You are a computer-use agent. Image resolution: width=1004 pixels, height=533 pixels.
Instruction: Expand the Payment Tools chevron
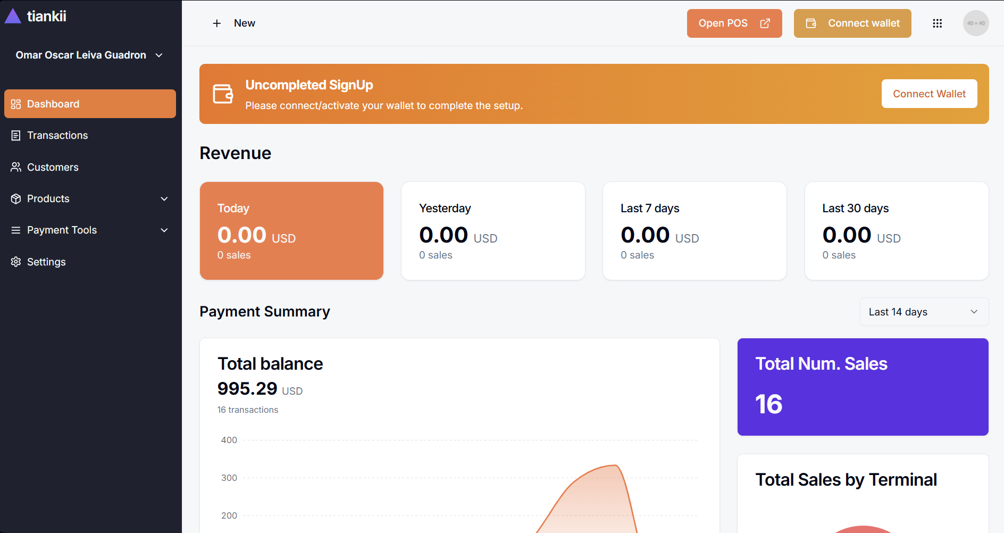point(164,230)
